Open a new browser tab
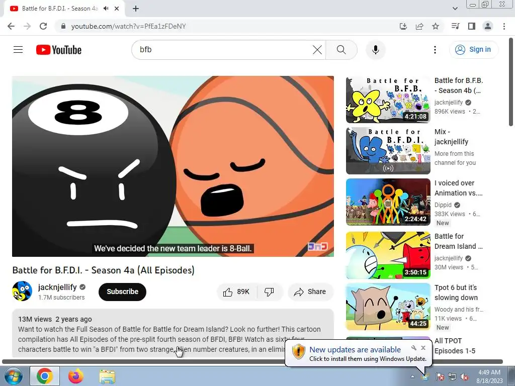 (136, 9)
